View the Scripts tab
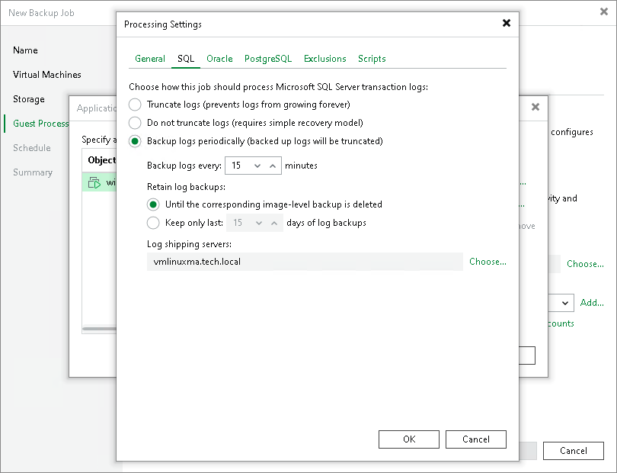The image size is (617, 473). click(372, 59)
